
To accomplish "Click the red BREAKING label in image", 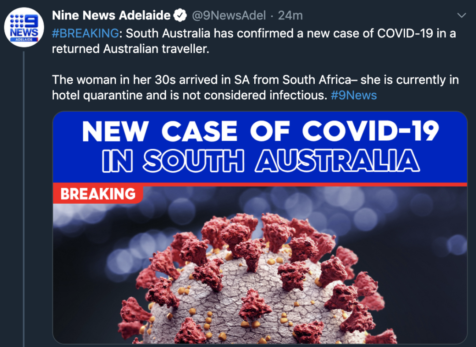I will [x=98, y=194].
